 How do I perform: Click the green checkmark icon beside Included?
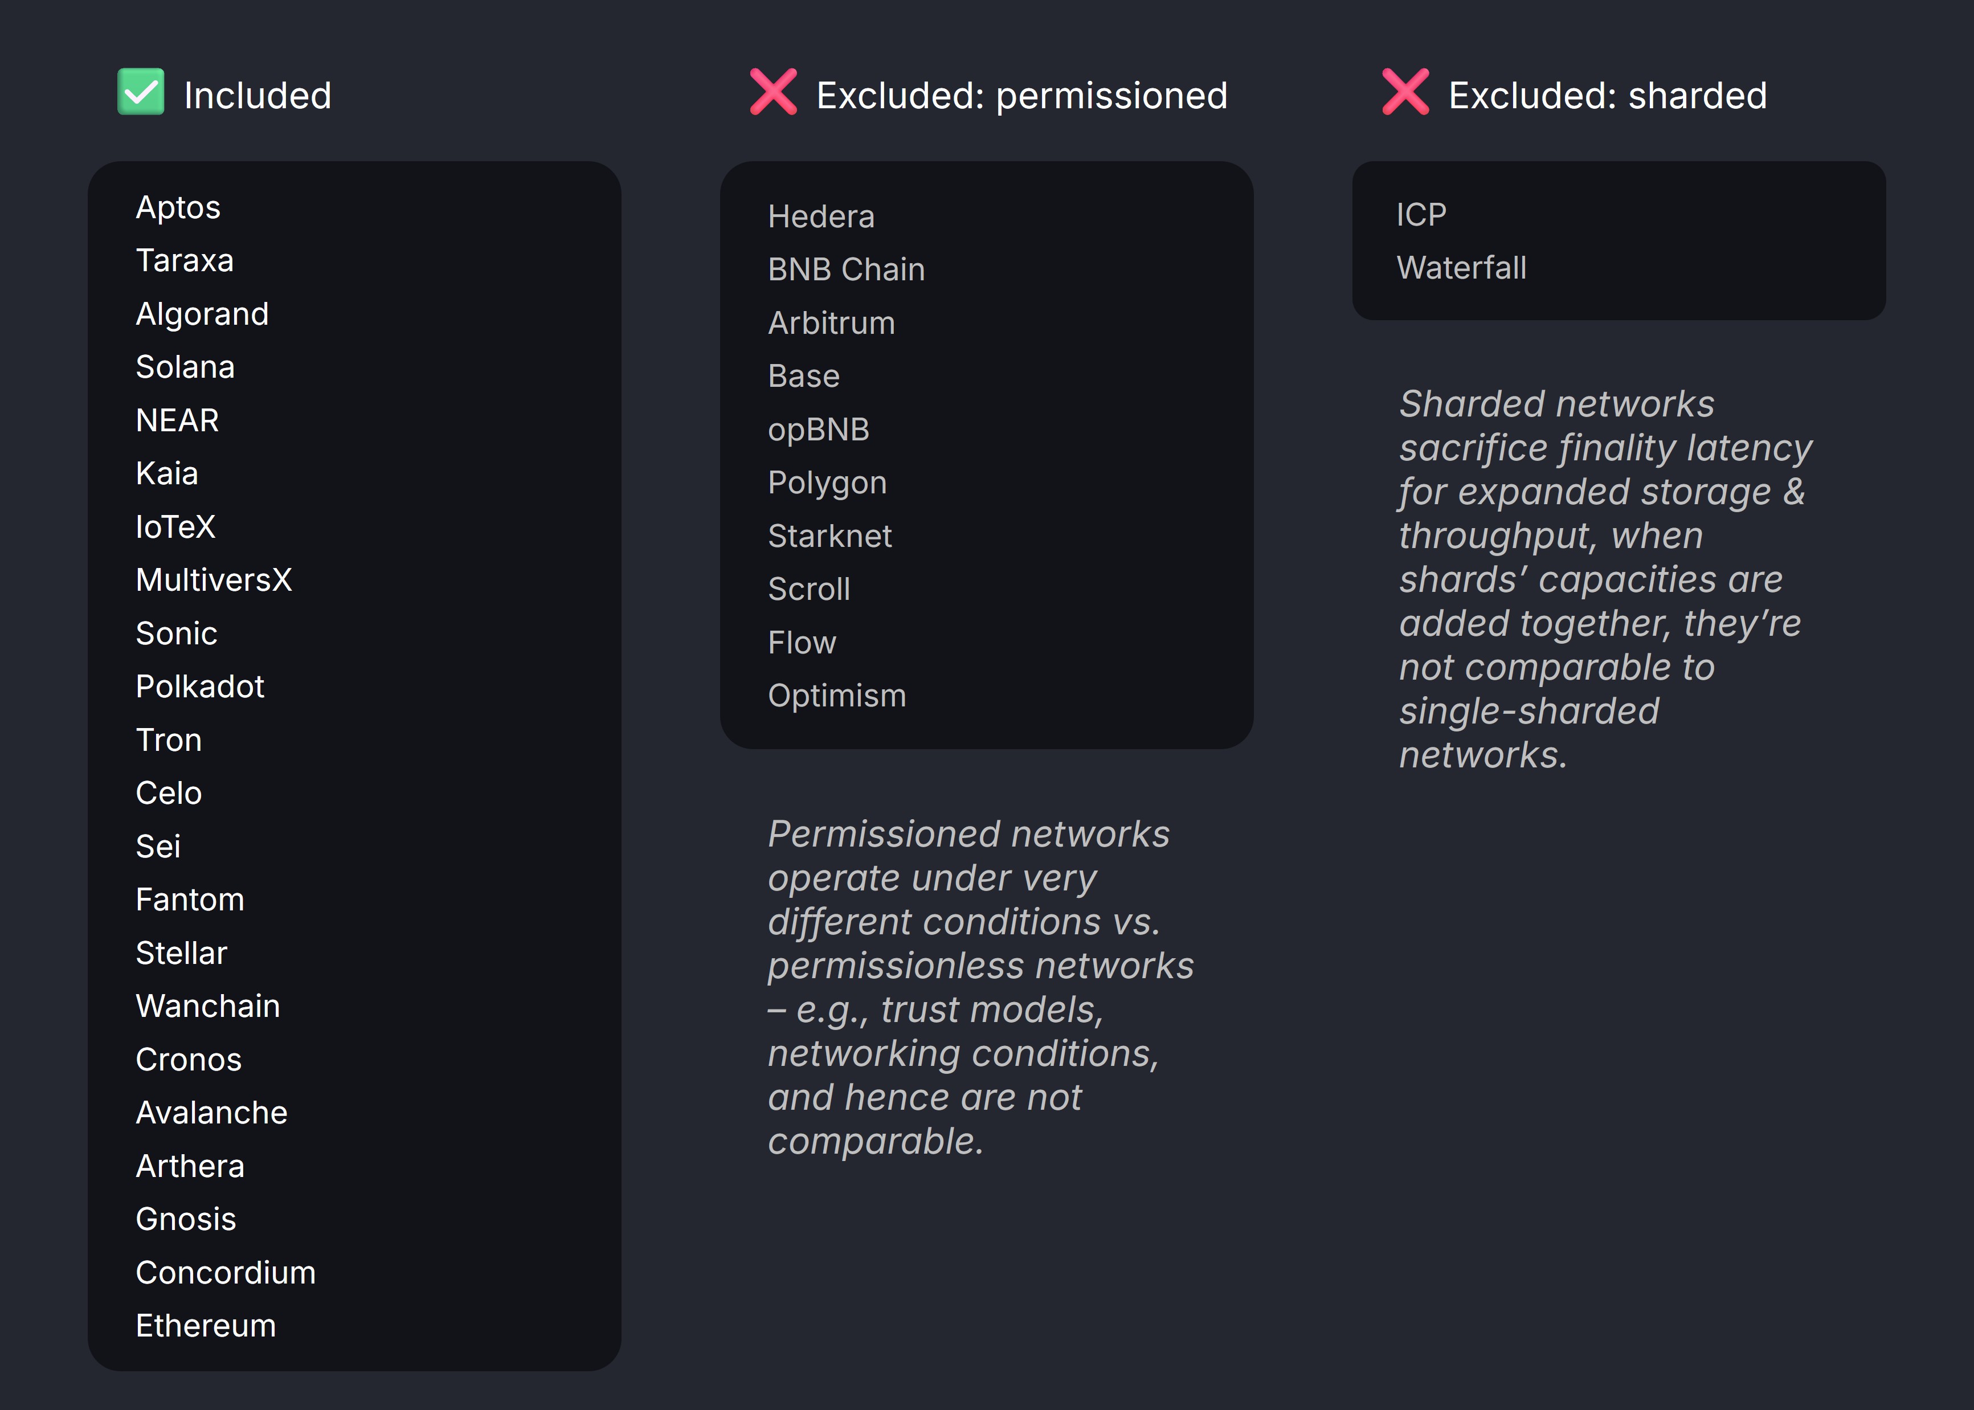[x=141, y=92]
